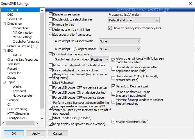195x140 pixels.
Task: Collapse the EPG tree node
Action: pos(4,51)
